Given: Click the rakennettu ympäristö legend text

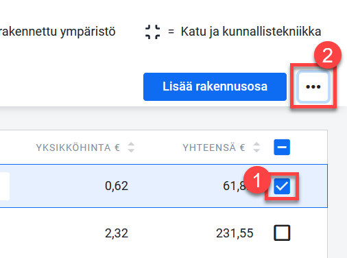Looking at the screenshot, I should tap(58, 32).
